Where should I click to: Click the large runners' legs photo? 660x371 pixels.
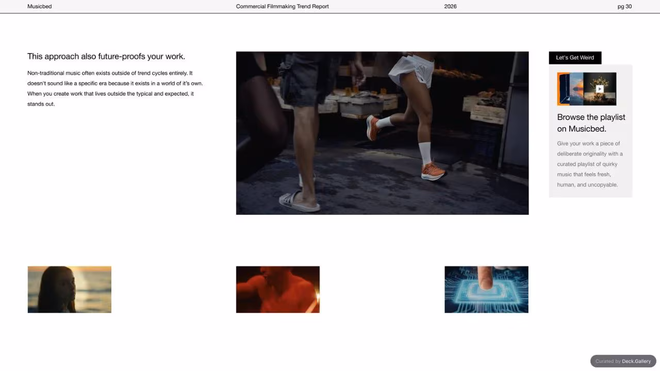pos(382,133)
